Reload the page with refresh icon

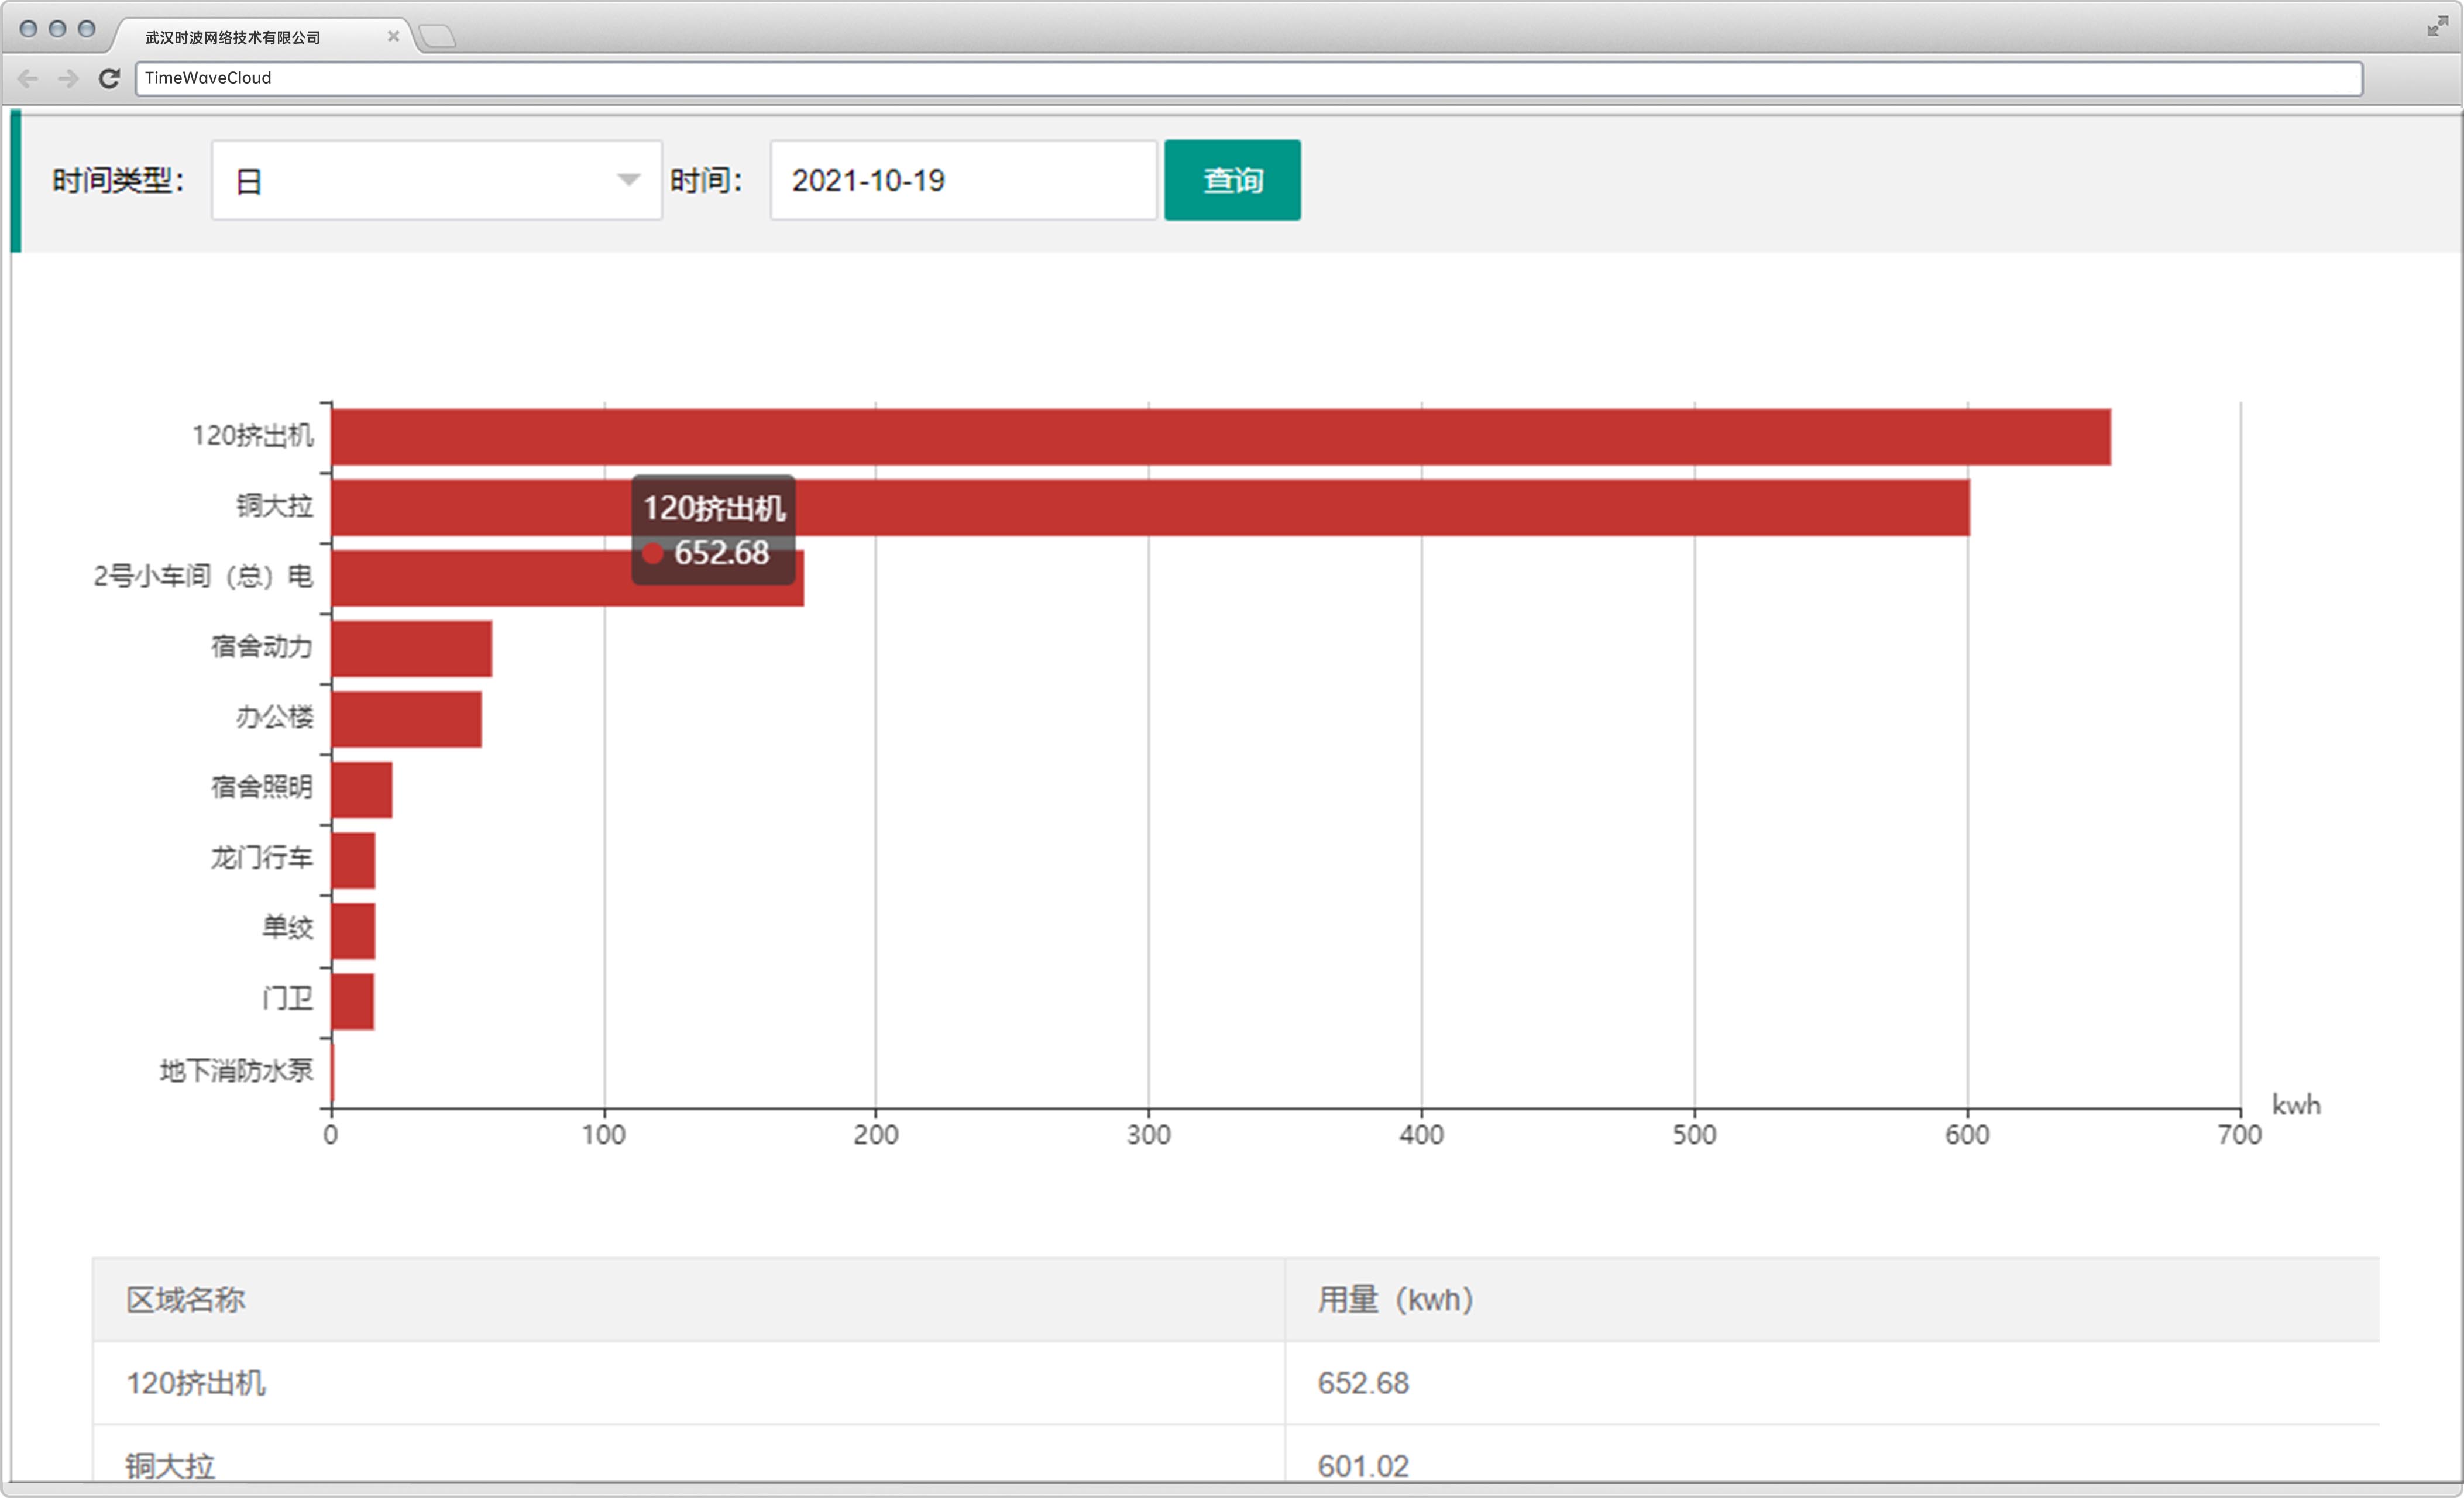tap(109, 78)
